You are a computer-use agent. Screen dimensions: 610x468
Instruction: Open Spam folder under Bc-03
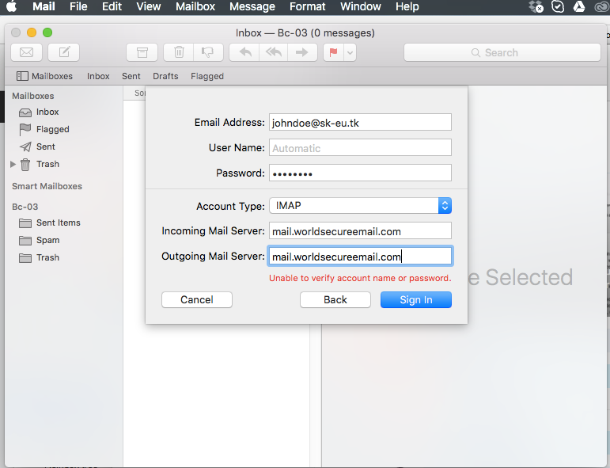click(x=47, y=240)
